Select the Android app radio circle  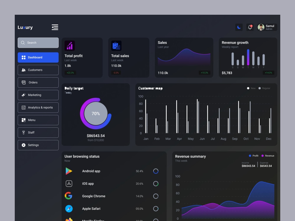tap(156, 171)
